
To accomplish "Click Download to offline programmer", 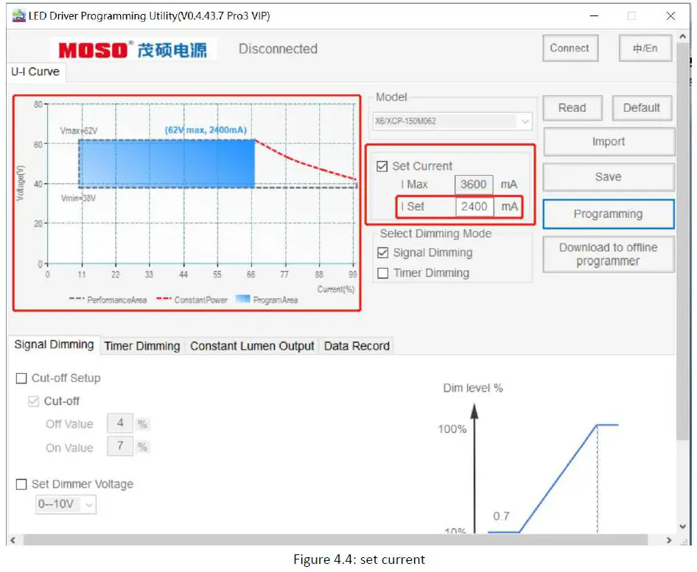I will 609,253.
